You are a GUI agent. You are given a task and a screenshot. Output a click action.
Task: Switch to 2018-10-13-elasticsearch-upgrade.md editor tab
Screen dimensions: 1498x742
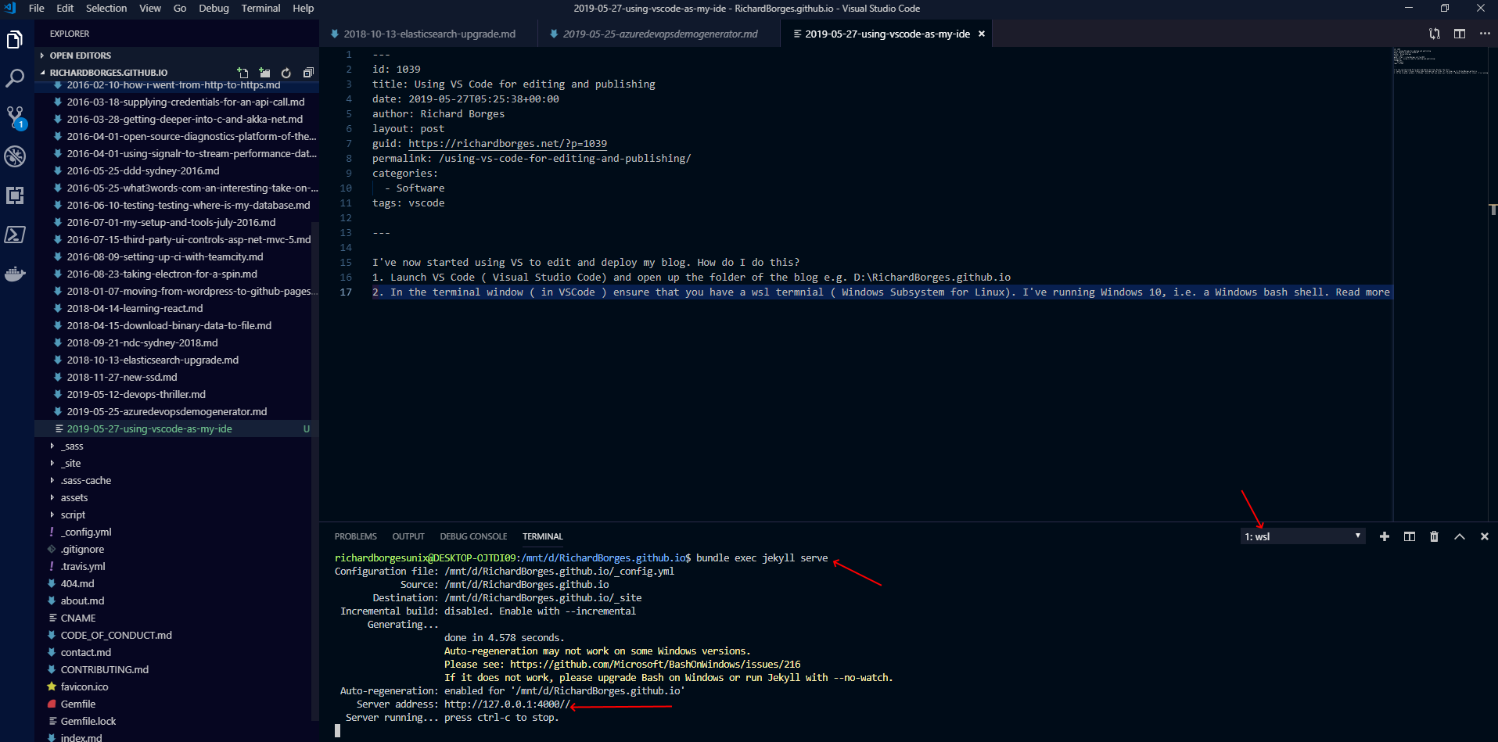429,34
